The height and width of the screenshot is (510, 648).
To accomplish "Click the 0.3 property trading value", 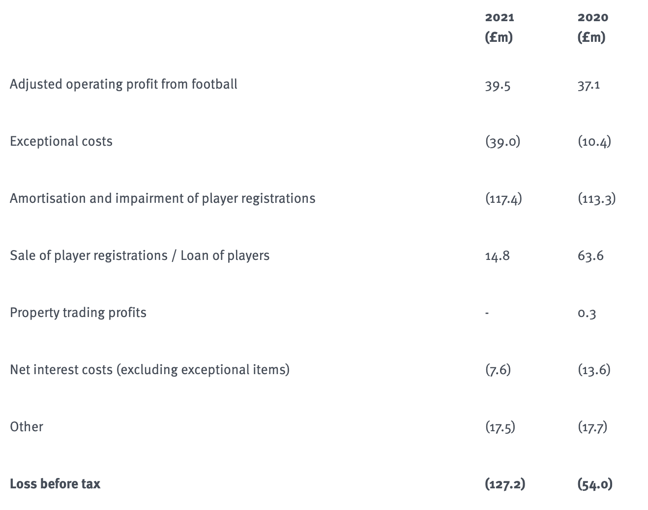I will [x=587, y=313].
